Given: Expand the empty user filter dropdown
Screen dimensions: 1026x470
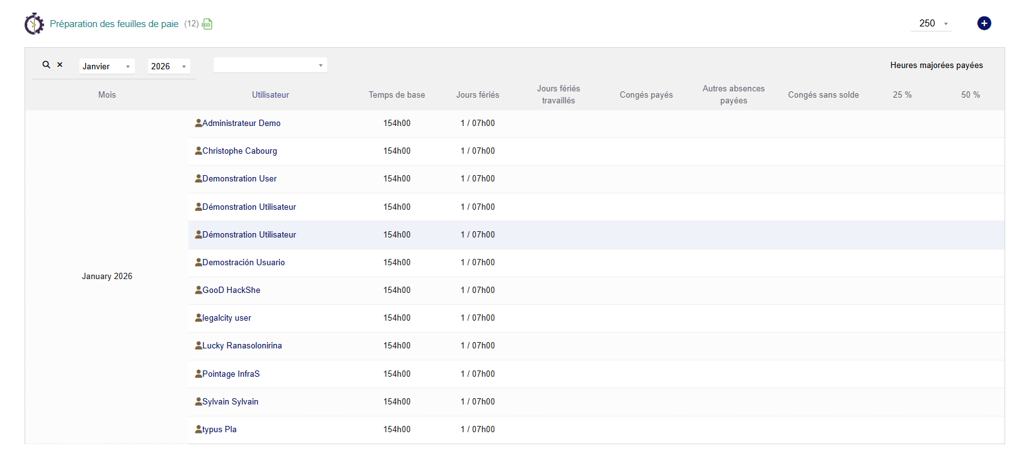Looking at the screenshot, I should (x=270, y=65).
